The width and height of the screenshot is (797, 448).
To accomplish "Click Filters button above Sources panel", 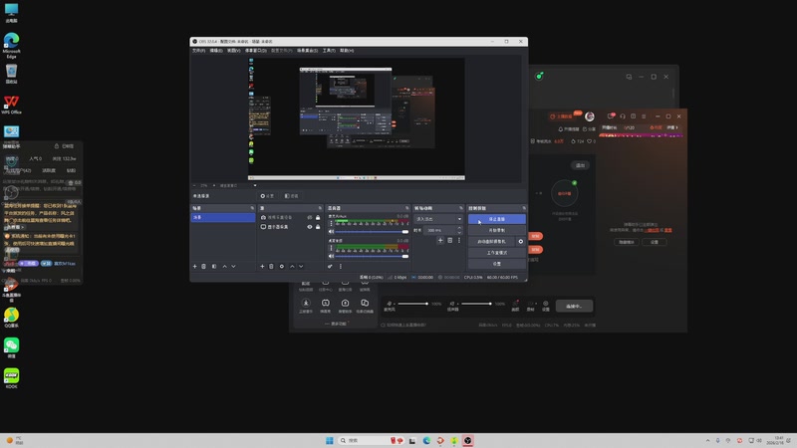I will coord(292,196).
